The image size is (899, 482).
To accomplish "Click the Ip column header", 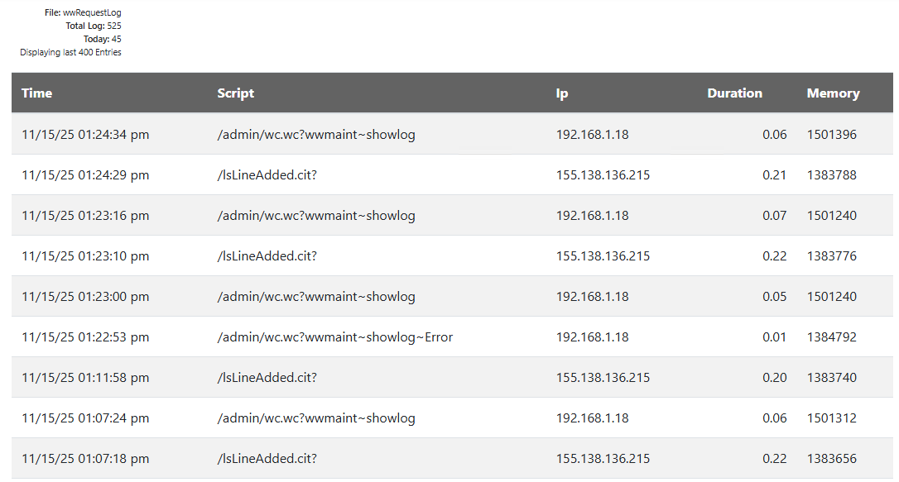I will 562,93.
